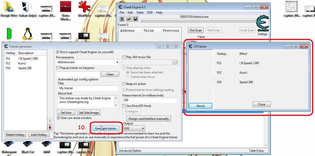Toggle Don't support Cheat Engine checkbox
The width and height of the screenshot is (315, 156).
pyautogui.click(x=58, y=52)
